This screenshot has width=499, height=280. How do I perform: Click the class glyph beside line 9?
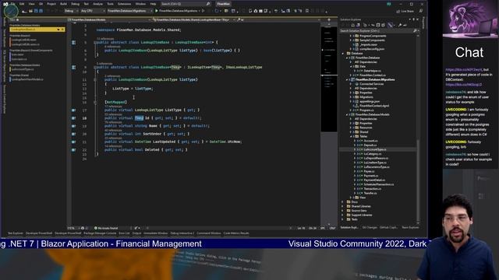coord(73,68)
